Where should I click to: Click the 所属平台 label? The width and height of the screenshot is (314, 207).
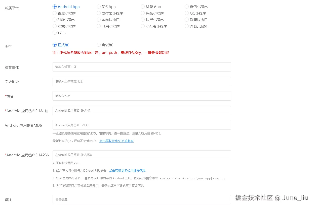coord(12,8)
